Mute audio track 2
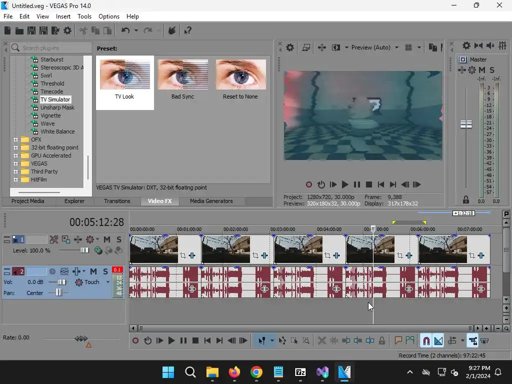512x384 pixels. (93, 271)
